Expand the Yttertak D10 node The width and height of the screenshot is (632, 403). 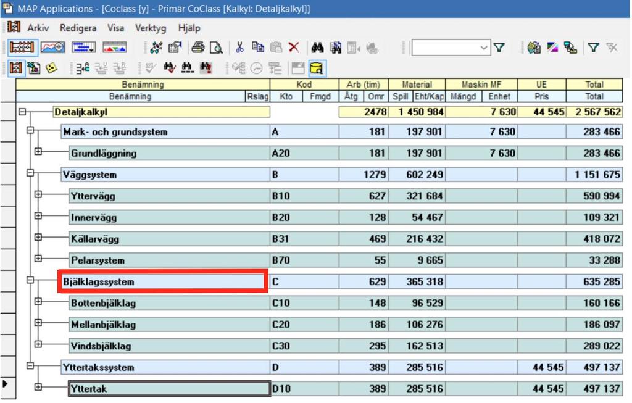[x=38, y=387]
